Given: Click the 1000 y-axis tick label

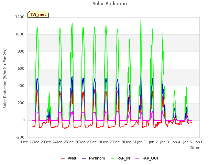Looking at the screenshot, I should 20,34.
